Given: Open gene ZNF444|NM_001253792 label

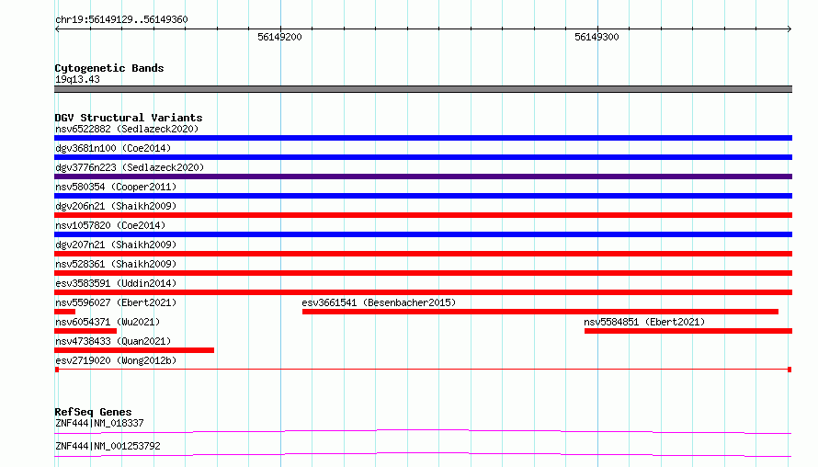Looking at the screenshot, I should click(108, 446).
